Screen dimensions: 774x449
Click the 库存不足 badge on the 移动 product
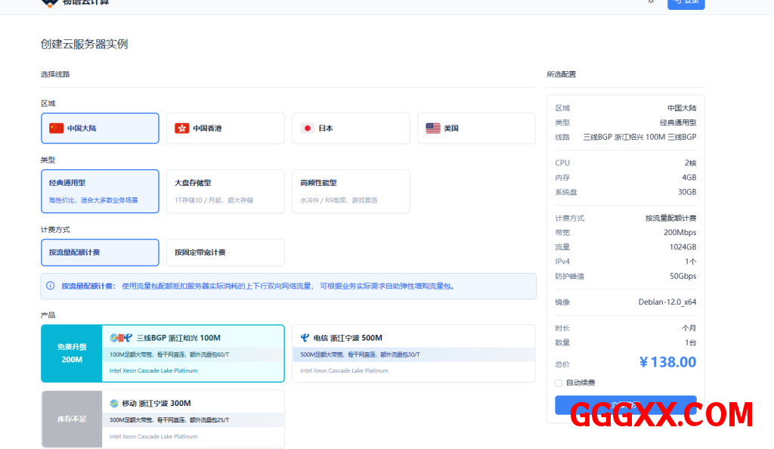pyautogui.click(x=72, y=419)
